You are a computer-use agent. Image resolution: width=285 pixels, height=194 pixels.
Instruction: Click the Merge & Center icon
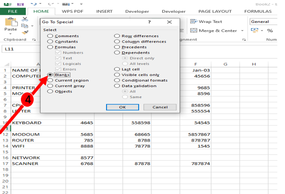click(194, 31)
